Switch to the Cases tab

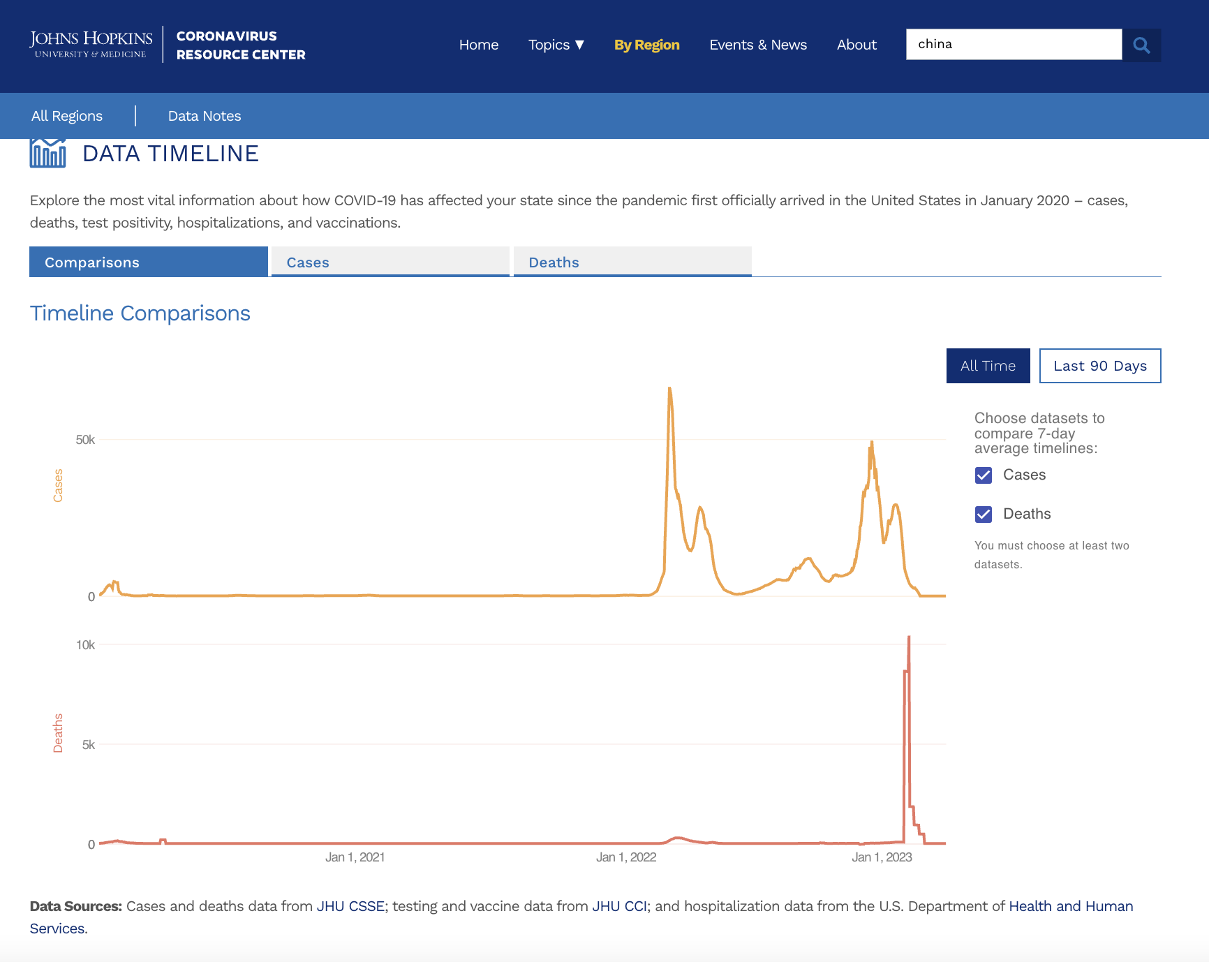(390, 262)
